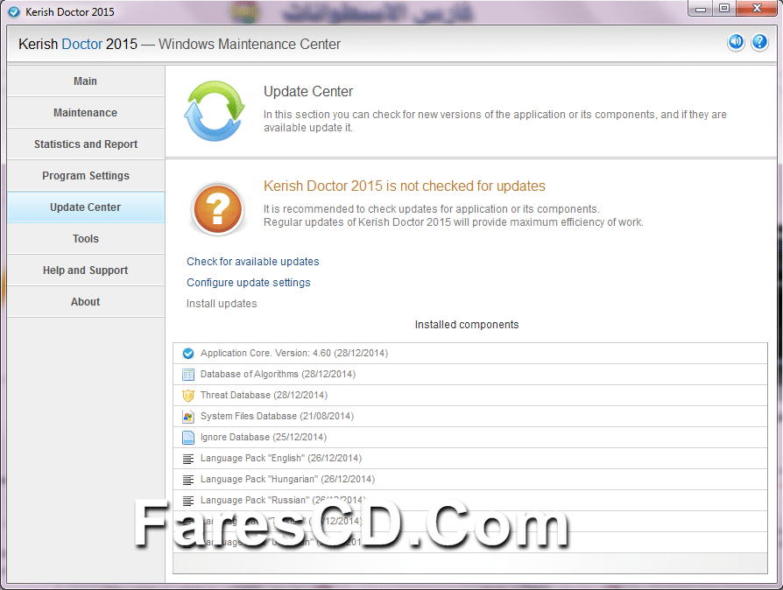Click the Threat Database shield icon
The width and height of the screenshot is (783, 590).
pyautogui.click(x=188, y=396)
